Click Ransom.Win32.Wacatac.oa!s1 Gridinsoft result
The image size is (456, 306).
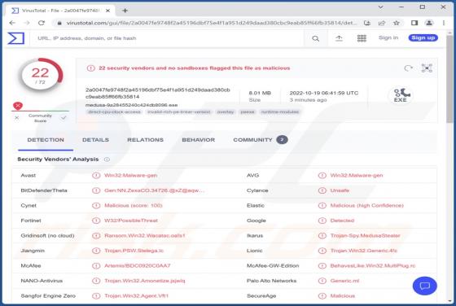[x=145, y=236]
